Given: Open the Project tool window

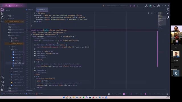Looking at the screenshot, I should click(2, 9).
